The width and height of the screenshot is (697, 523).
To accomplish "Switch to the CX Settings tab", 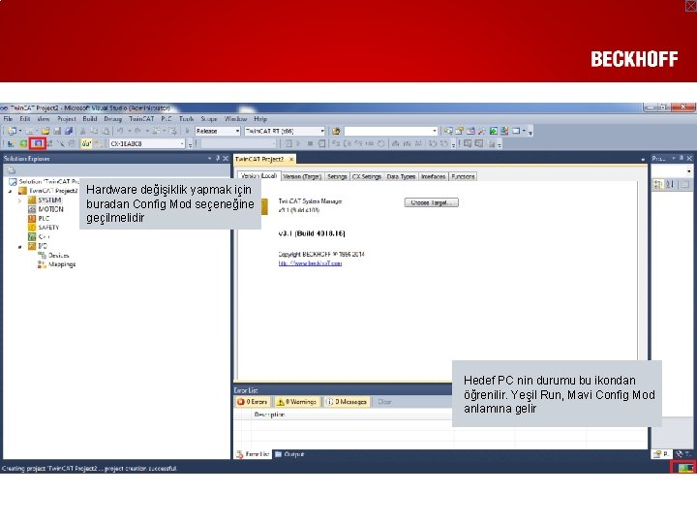I will [367, 176].
